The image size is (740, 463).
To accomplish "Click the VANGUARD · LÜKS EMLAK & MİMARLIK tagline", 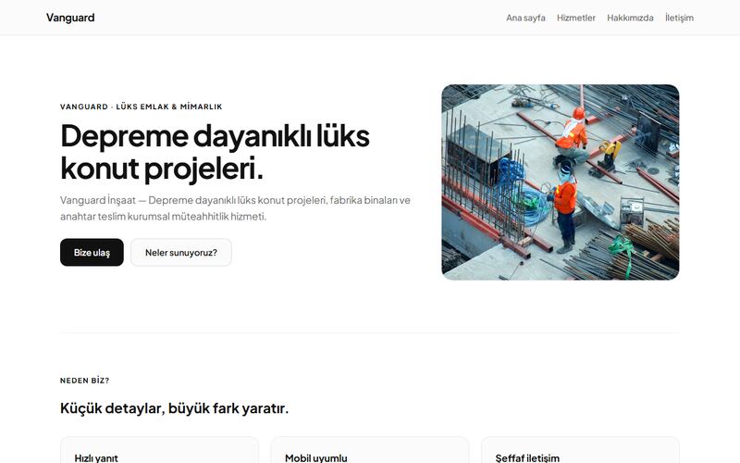I will tap(142, 106).
